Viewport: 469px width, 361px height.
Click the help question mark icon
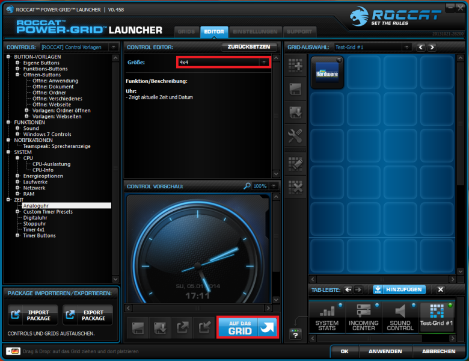[295, 334]
